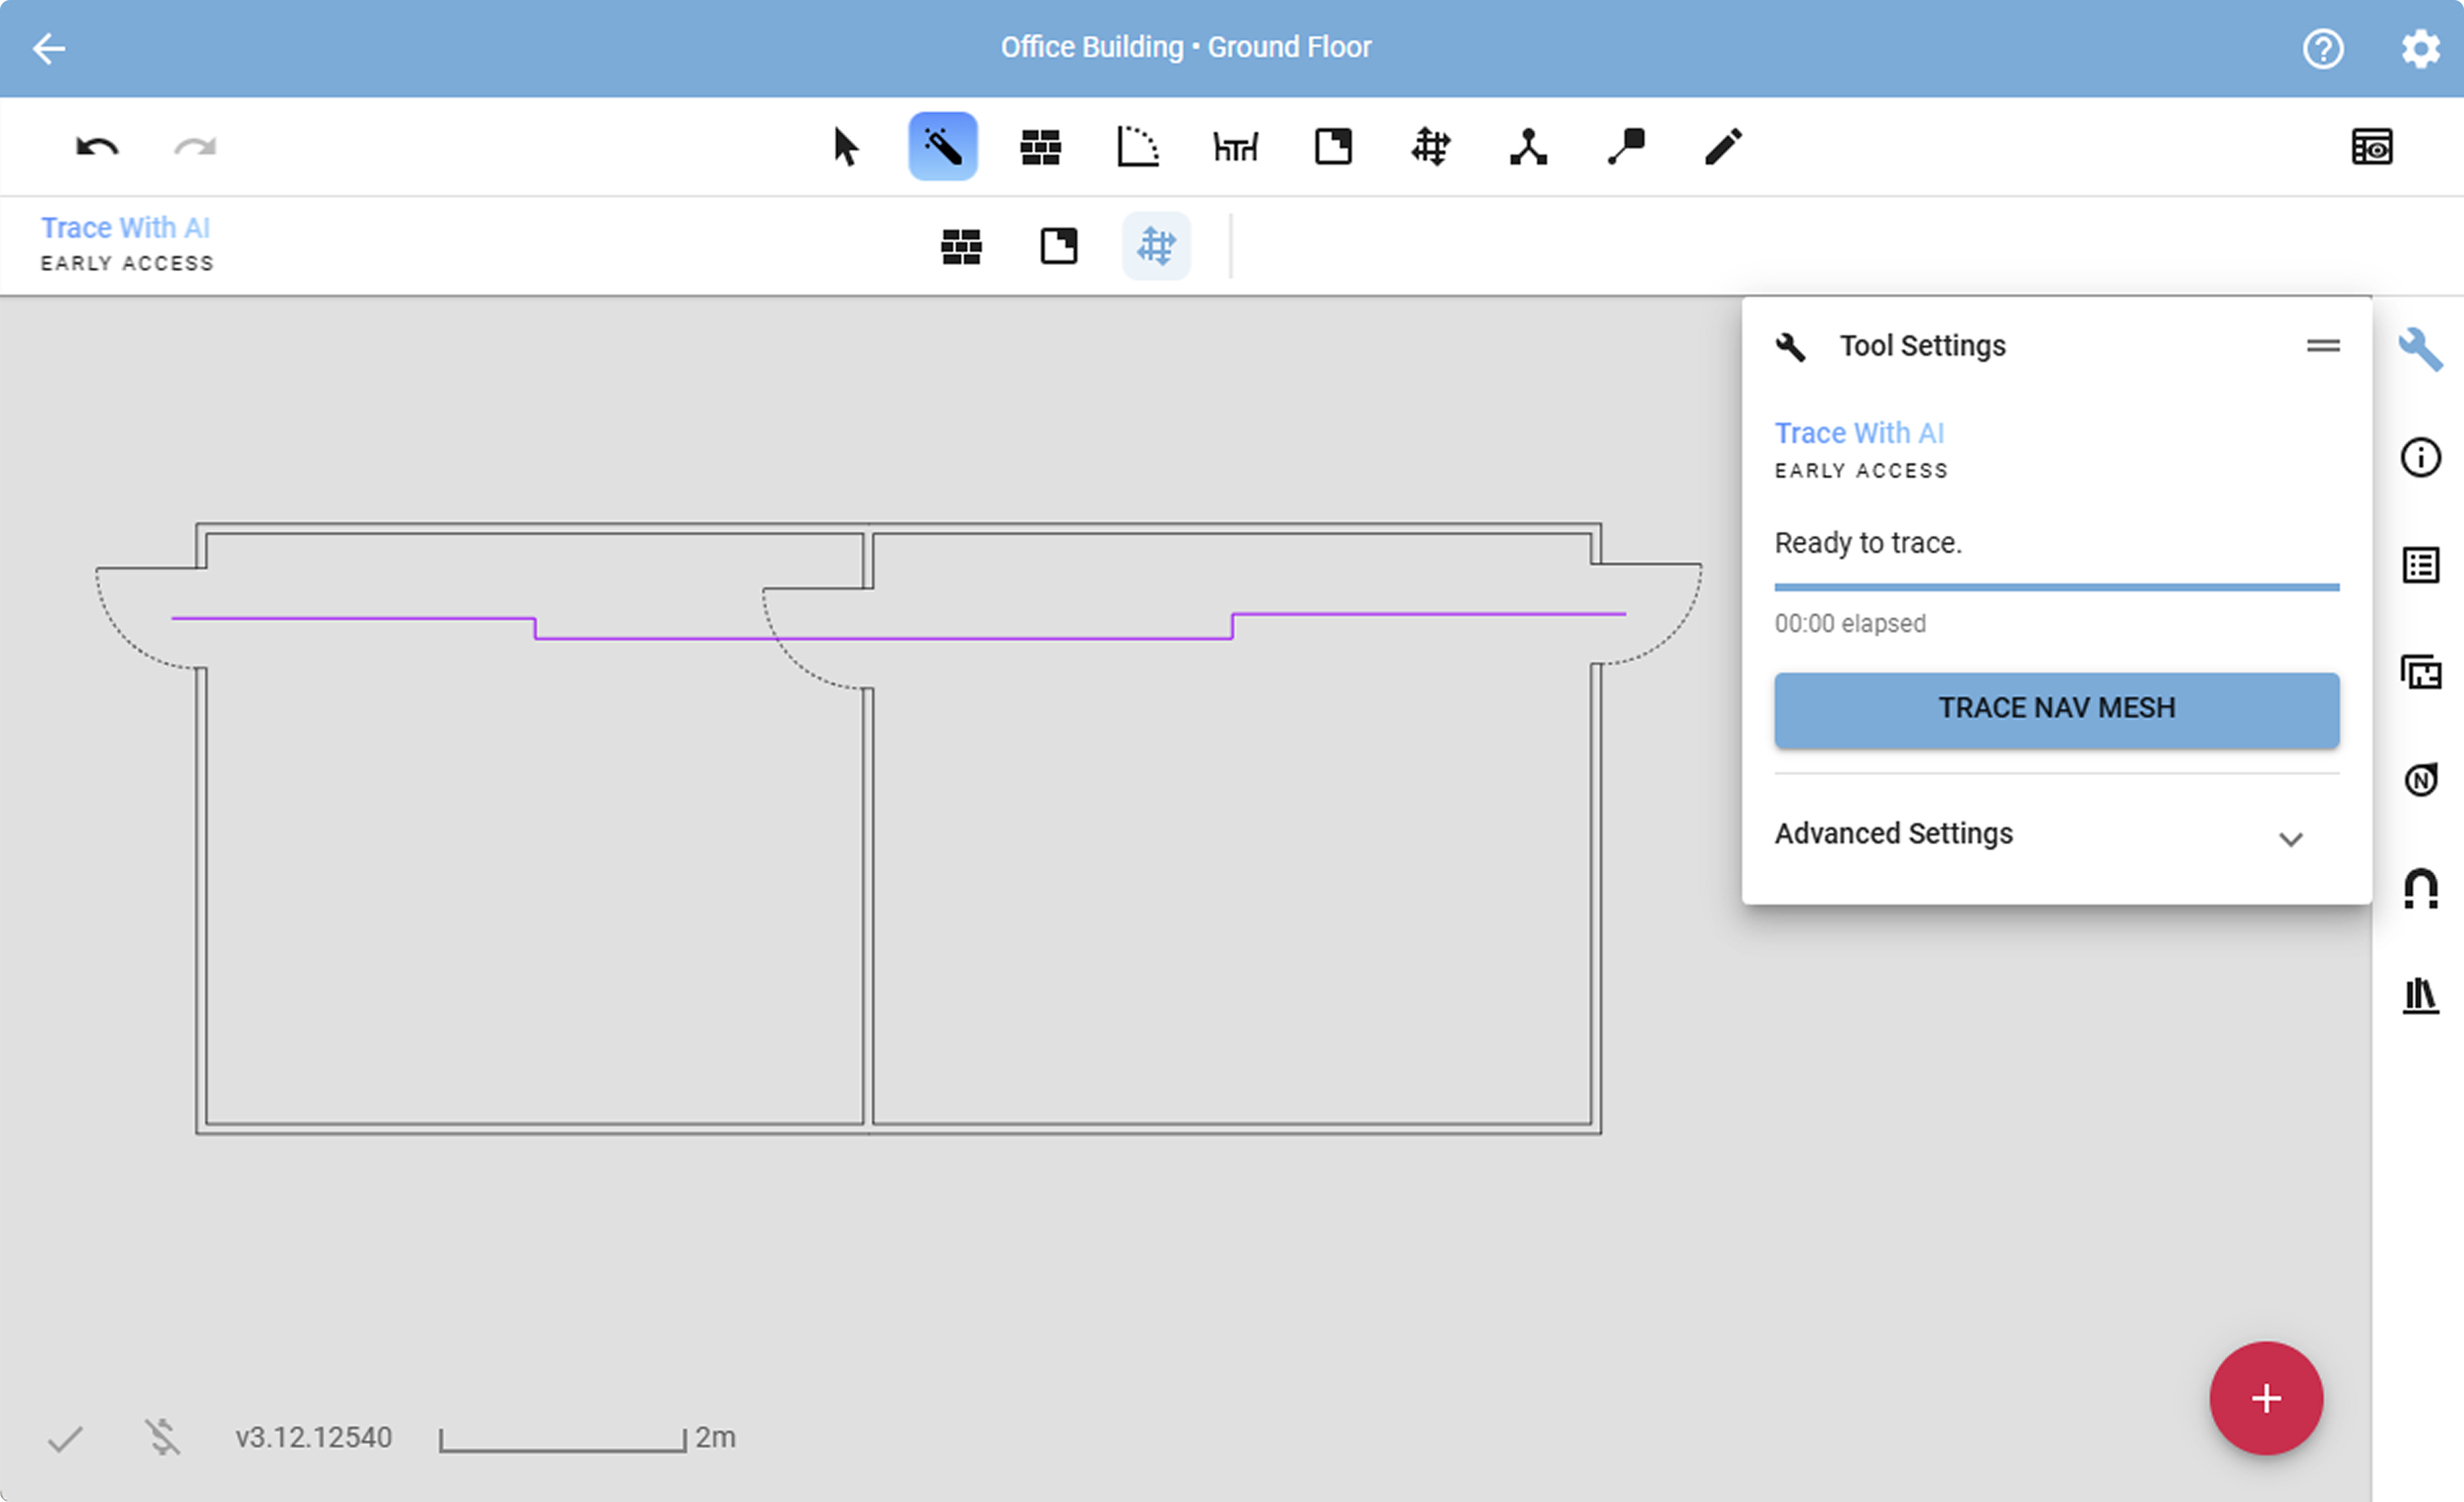This screenshot has height=1502, width=2464.
Task: Open the list panel in right sidebar
Action: (2420, 565)
